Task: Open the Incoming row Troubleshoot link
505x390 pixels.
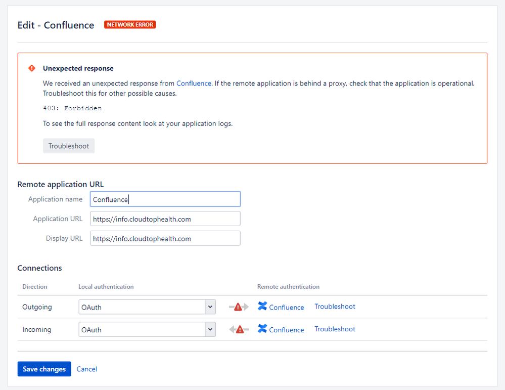Action: click(335, 329)
